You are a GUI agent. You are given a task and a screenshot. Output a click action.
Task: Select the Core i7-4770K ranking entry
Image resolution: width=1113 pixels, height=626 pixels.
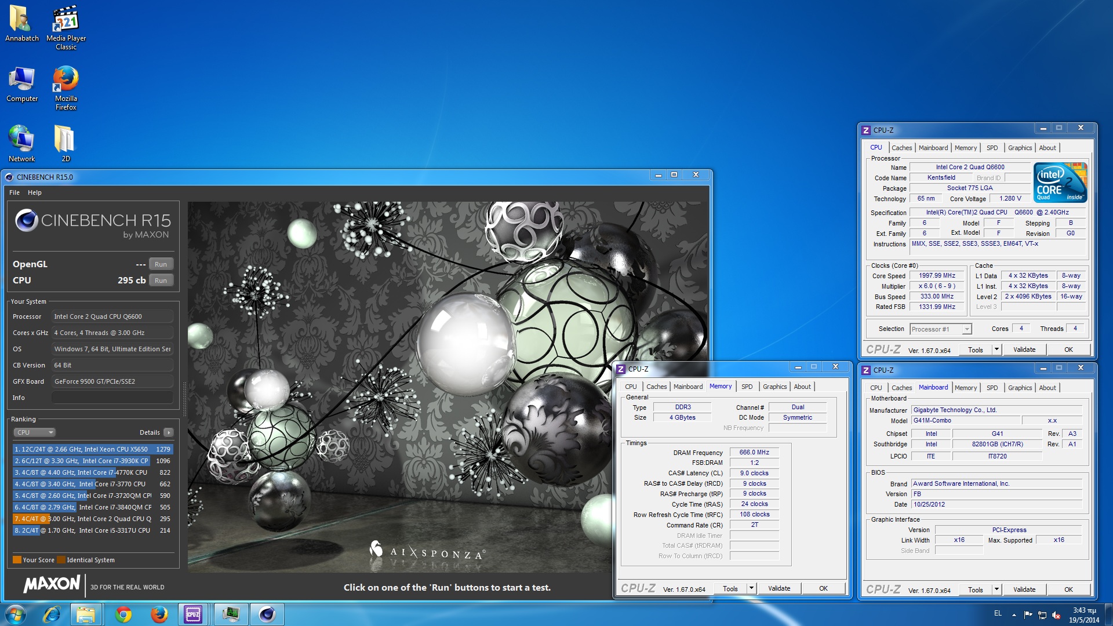[x=93, y=472]
